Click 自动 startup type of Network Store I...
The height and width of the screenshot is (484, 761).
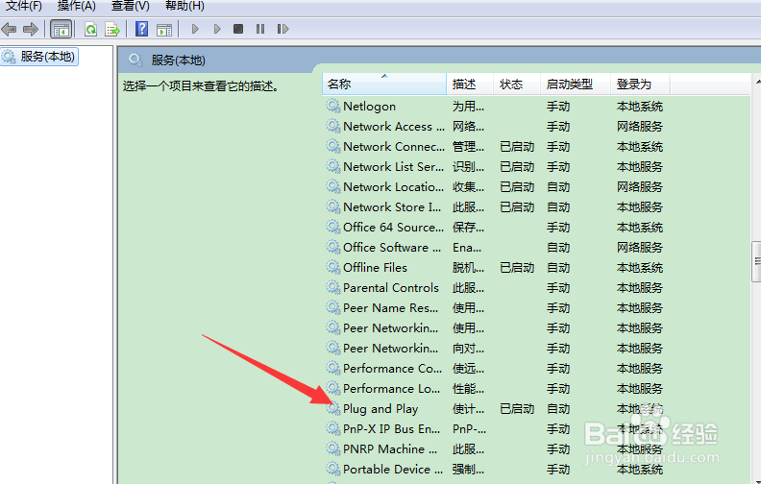pyautogui.click(x=558, y=207)
